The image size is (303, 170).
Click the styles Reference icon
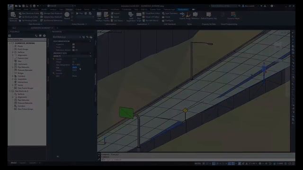pyautogui.click(x=195, y=15)
